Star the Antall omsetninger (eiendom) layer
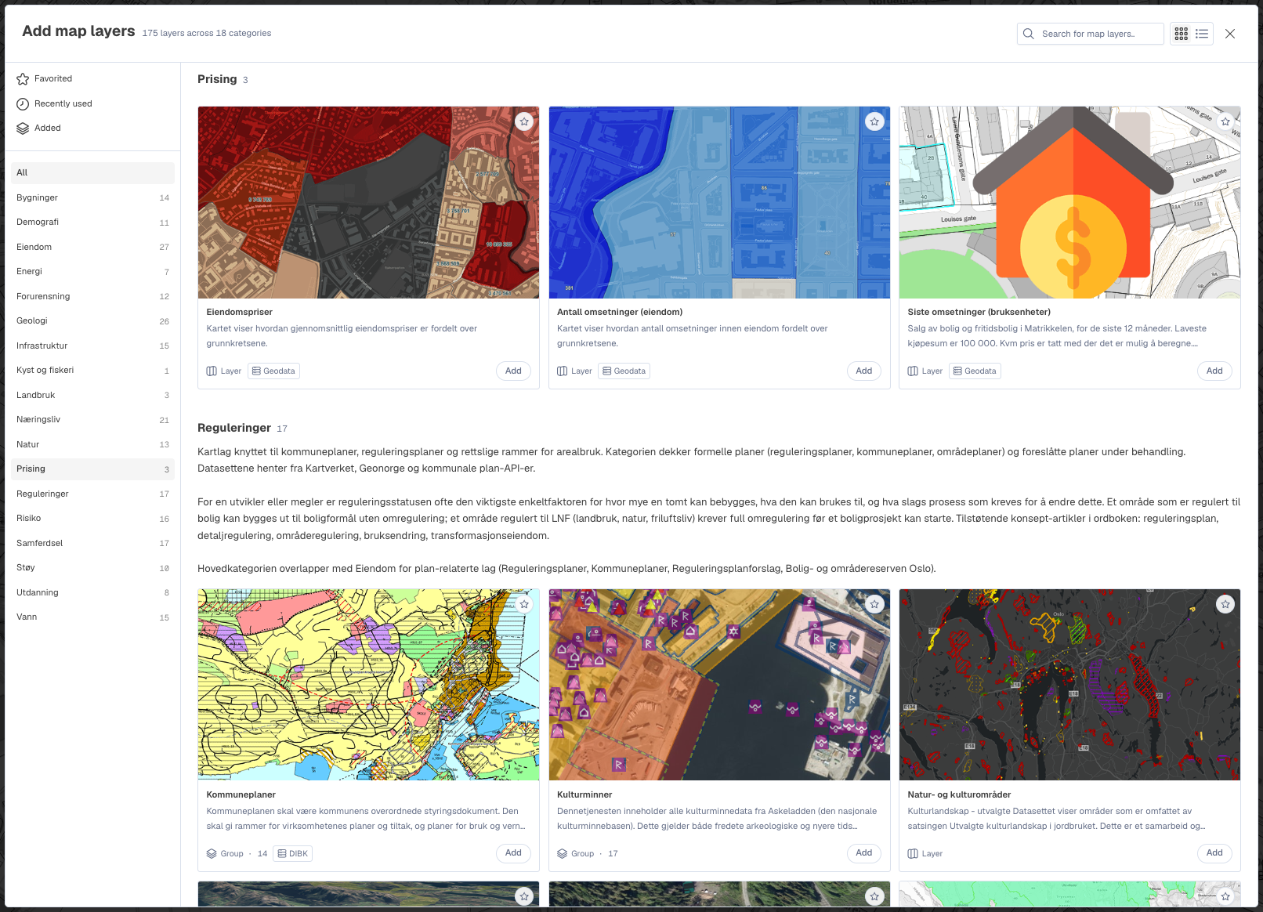The width and height of the screenshot is (1263, 912). pyautogui.click(x=874, y=121)
